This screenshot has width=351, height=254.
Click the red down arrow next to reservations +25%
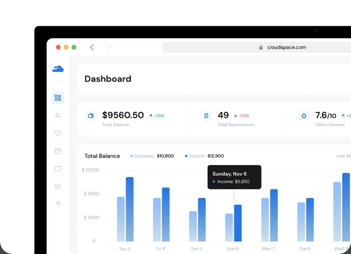[235, 116]
